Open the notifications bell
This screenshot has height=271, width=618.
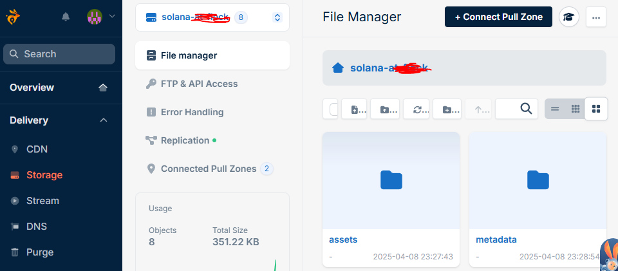tap(66, 17)
